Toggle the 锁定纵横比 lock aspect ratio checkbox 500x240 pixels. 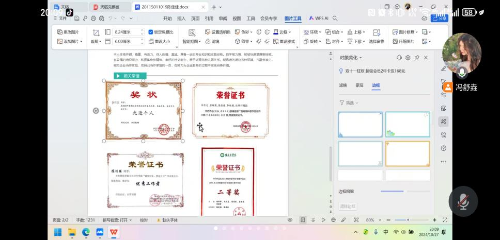click(151, 32)
